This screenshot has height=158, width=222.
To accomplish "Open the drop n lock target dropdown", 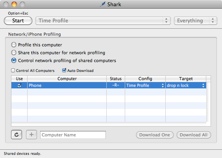I will click(186, 85).
